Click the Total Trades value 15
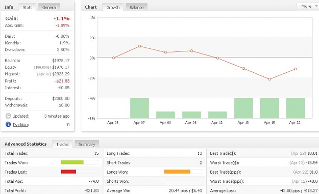 [x=96, y=153]
